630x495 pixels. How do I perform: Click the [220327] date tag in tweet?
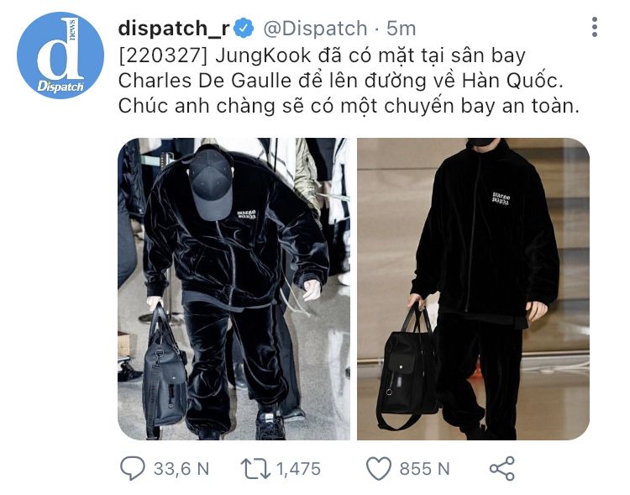[163, 56]
